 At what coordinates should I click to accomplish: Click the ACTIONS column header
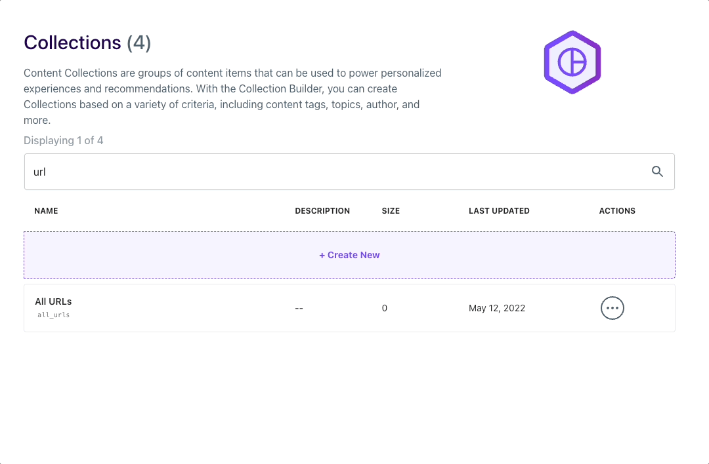pos(617,211)
